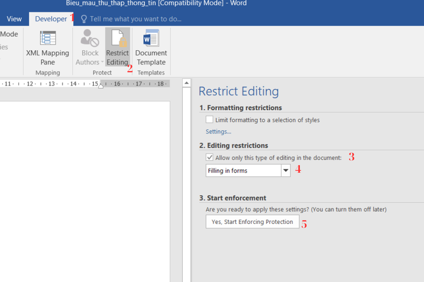424x282 pixels.
Task: Select the Developer ribbon tab
Action: (51, 19)
